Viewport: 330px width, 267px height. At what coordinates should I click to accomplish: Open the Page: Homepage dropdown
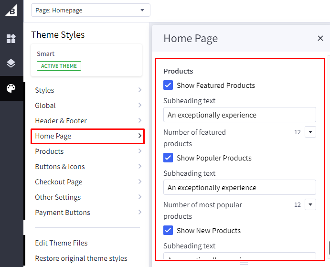click(90, 10)
